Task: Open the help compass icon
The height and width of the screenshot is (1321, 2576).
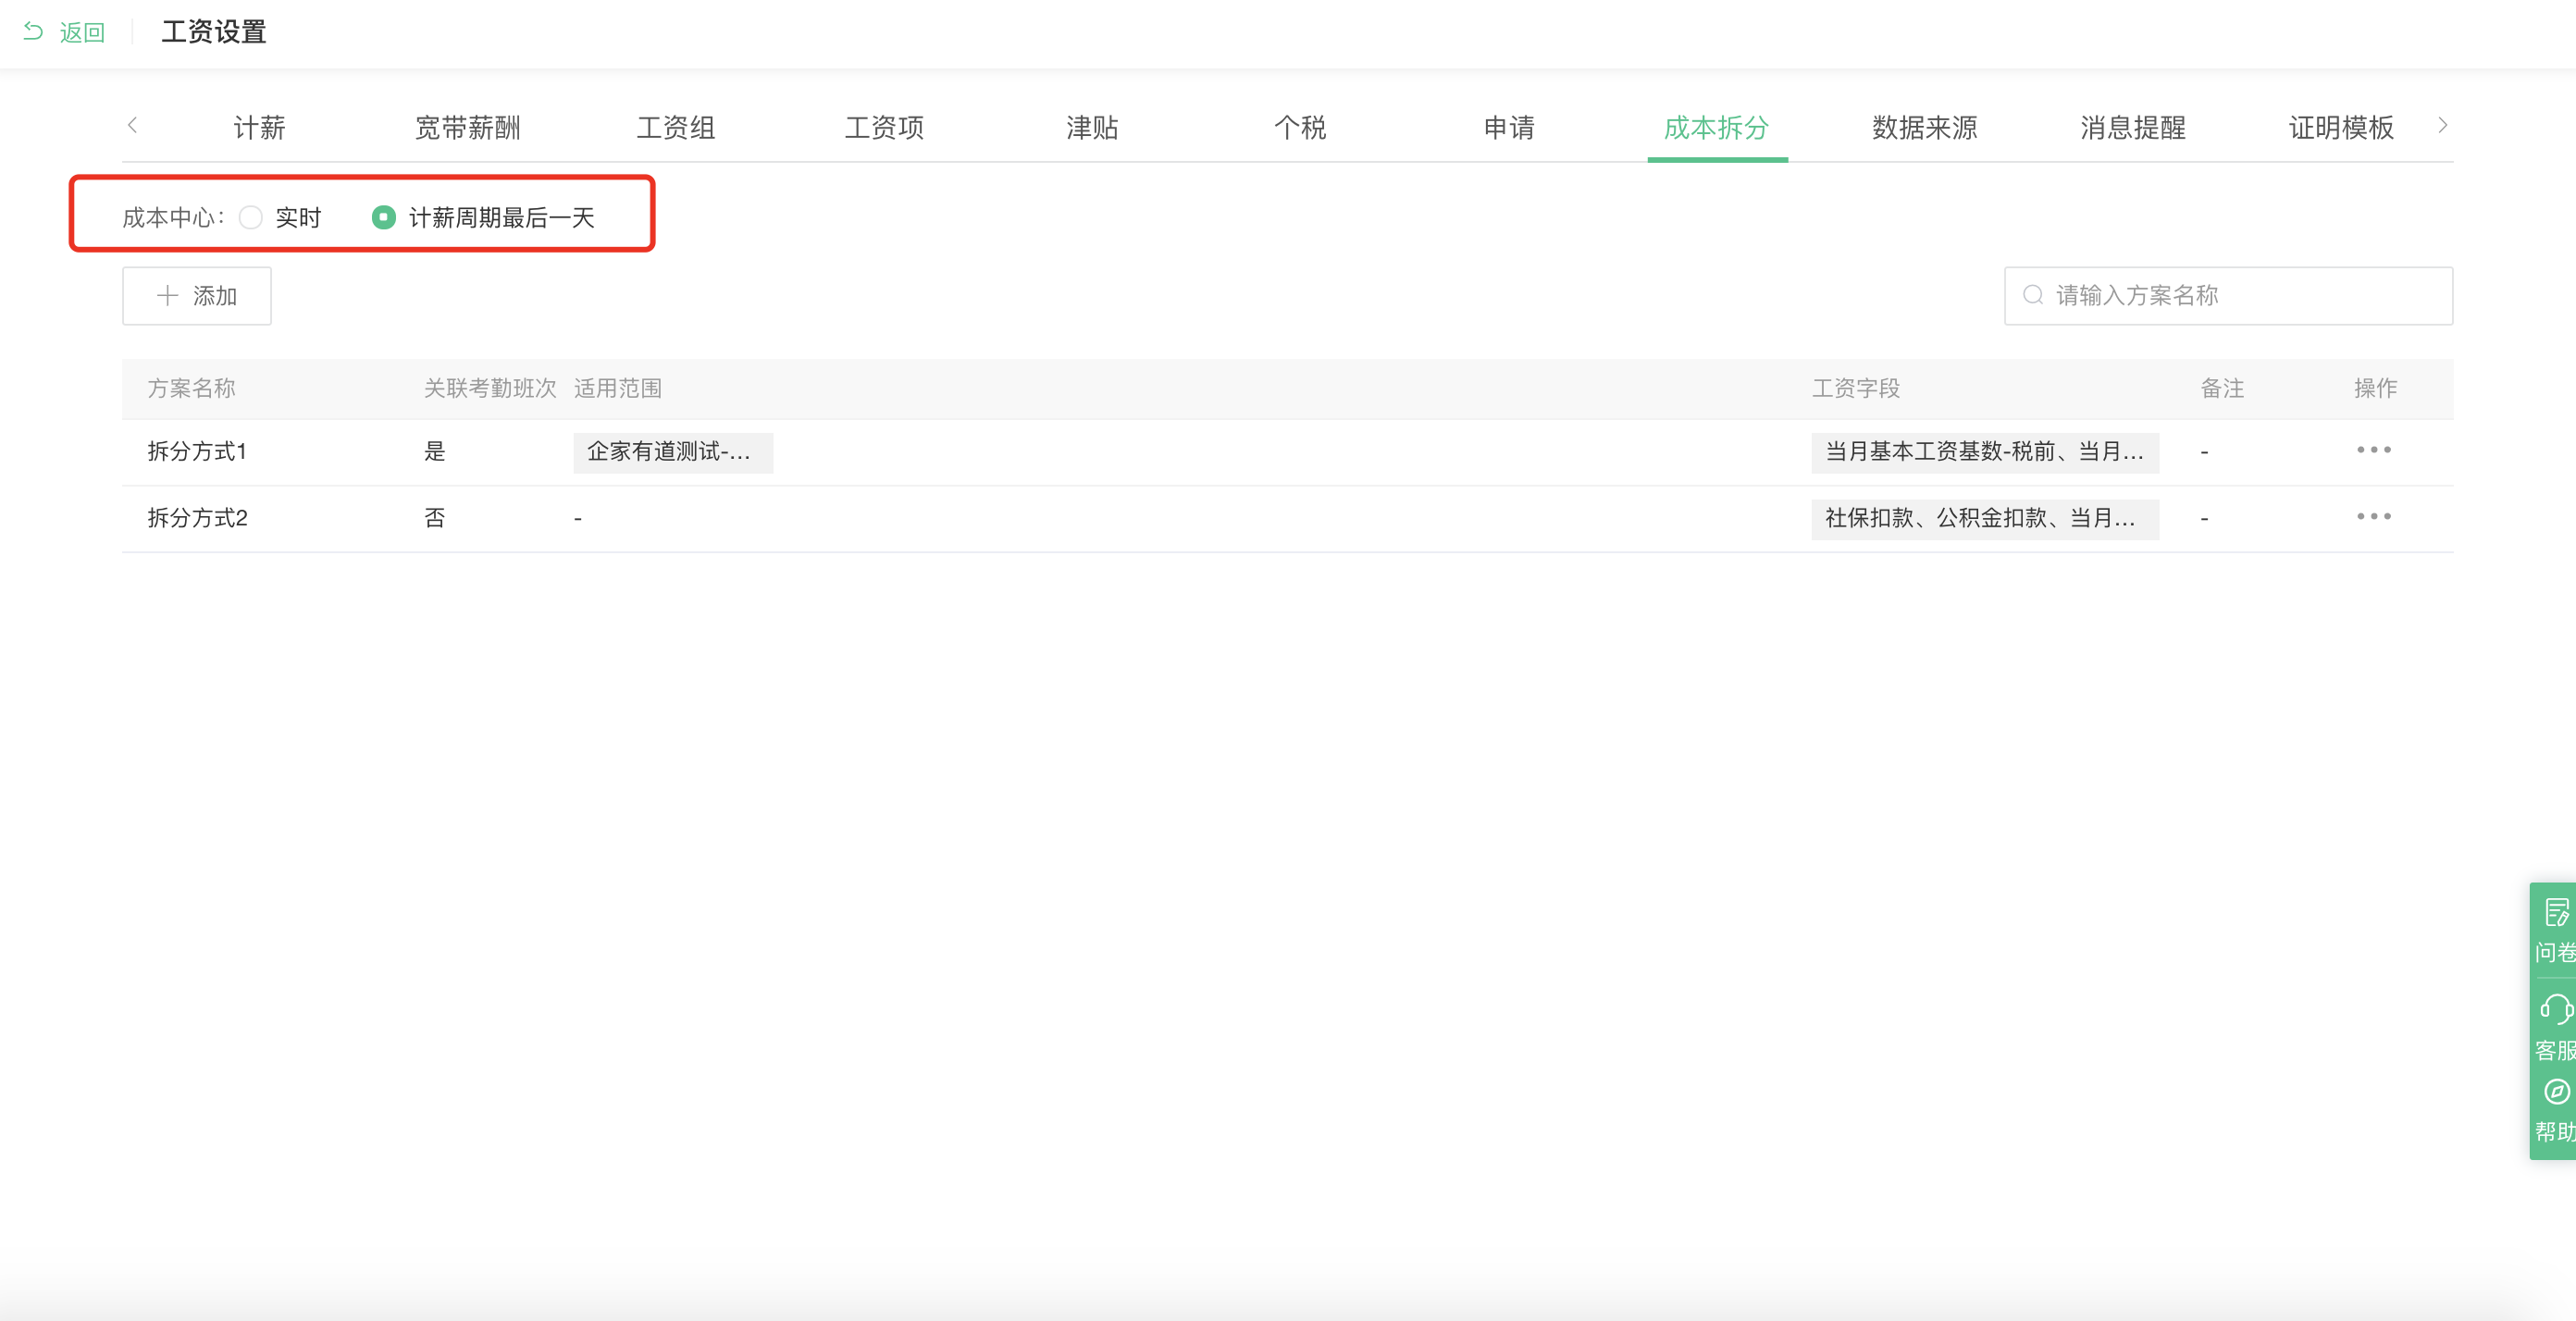Action: pyautogui.click(x=2556, y=1091)
